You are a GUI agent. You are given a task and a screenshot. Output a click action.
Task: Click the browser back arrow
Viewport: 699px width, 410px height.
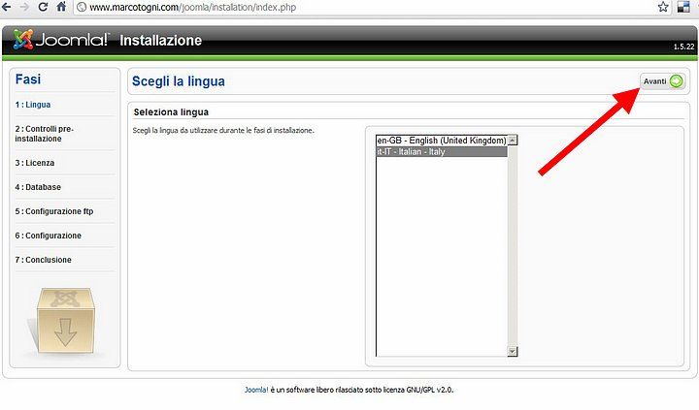pyautogui.click(x=6, y=7)
